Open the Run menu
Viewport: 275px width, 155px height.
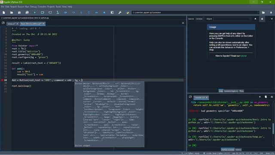27,7
